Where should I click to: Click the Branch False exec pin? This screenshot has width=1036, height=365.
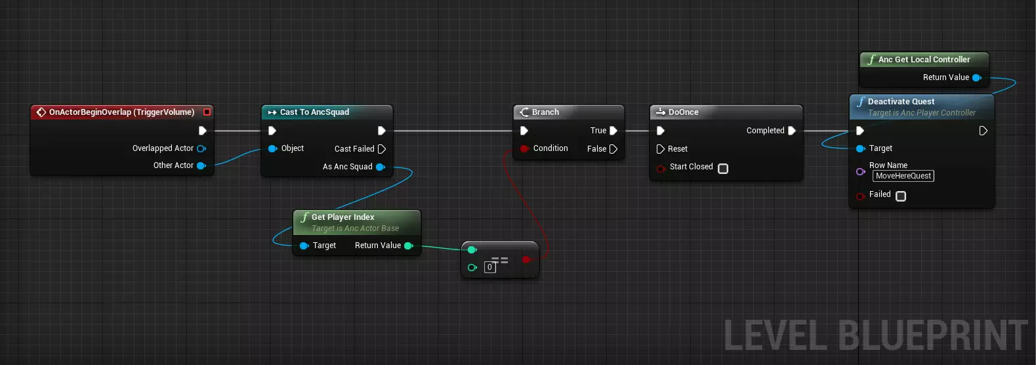(x=613, y=149)
